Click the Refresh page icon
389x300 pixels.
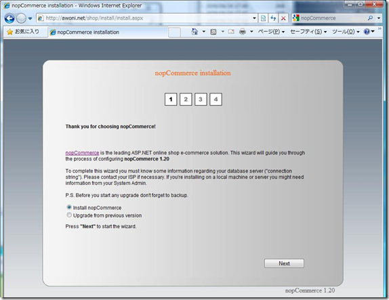(x=273, y=18)
